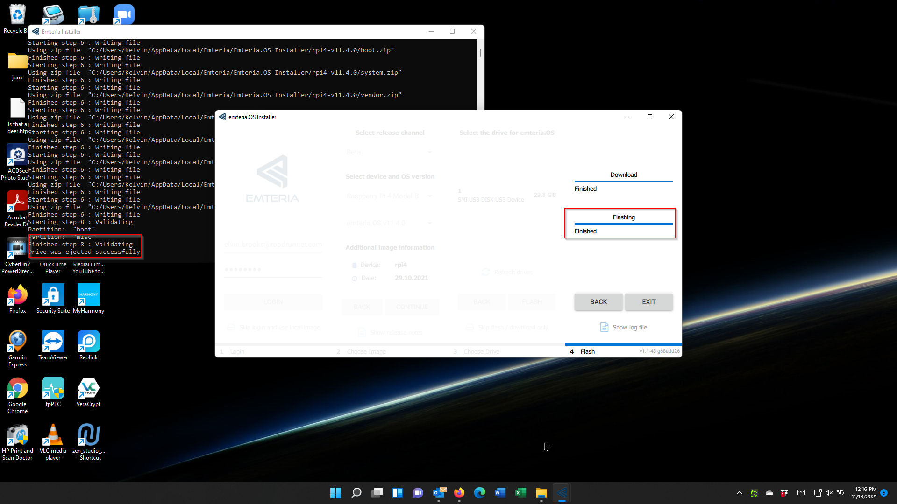Click the Refresh drives icon
897x504 pixels.
coord(507,272)
